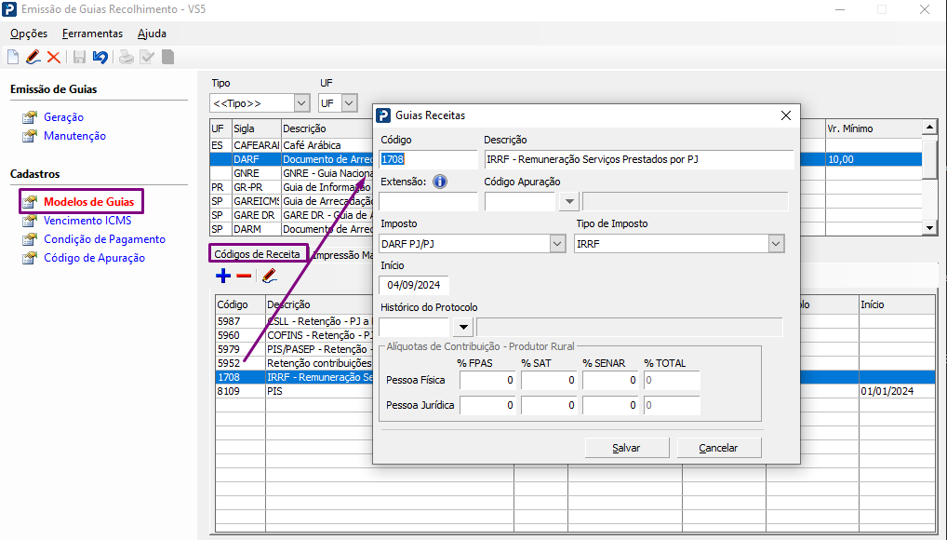This screenshot has height=540, width=947.
Task: Click the icon next to Geração
Action: [30, 117]
